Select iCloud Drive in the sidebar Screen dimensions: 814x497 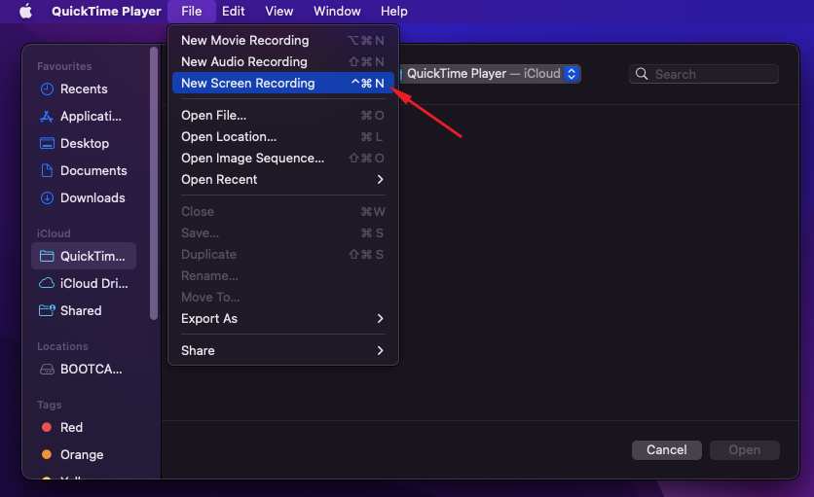[84, 283]
